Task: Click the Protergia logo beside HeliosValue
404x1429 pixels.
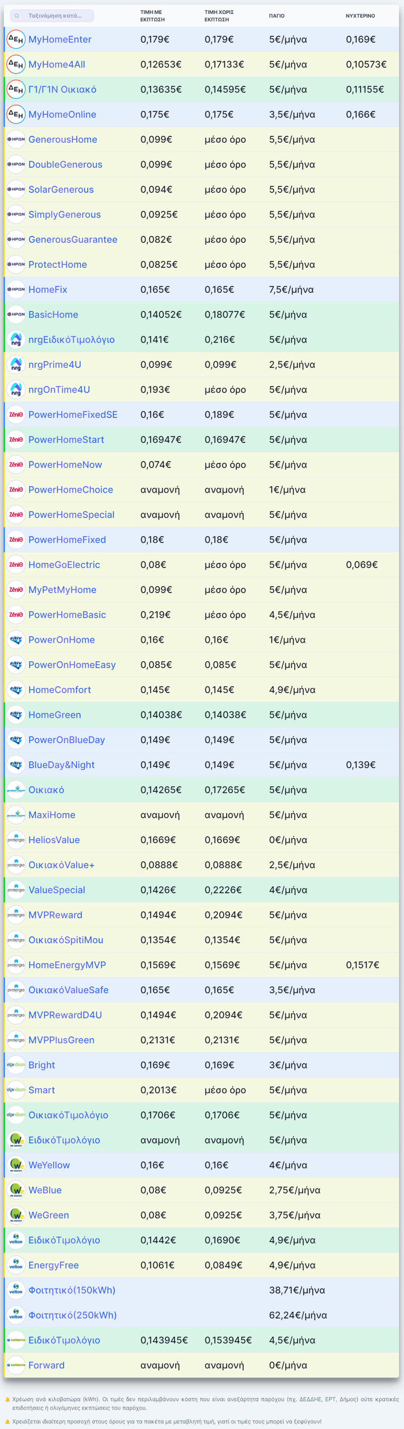Action: pos(16,839)
